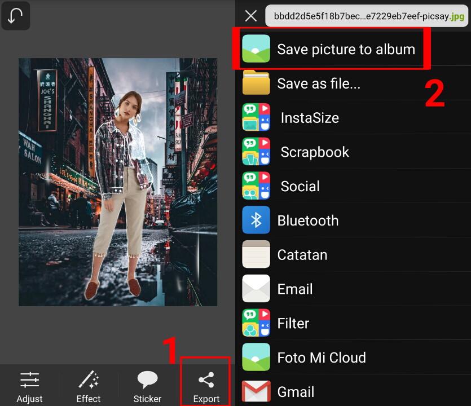The height and width of the screenshot is (406, 471).
Task: Tap the Effect label
Action: click(x=89, y=399)
